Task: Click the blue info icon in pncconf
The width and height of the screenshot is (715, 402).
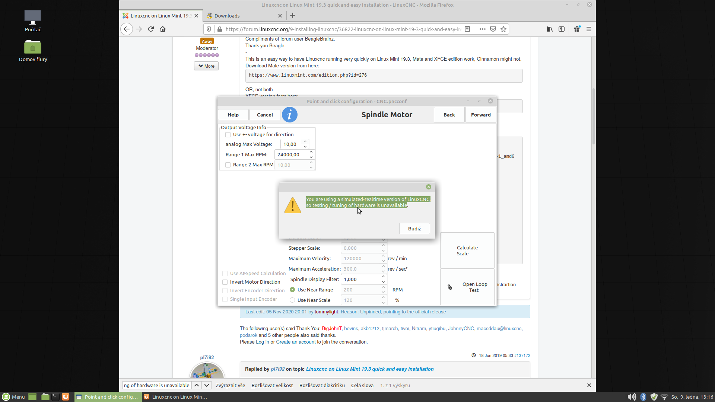Action: tap(289, 115)
